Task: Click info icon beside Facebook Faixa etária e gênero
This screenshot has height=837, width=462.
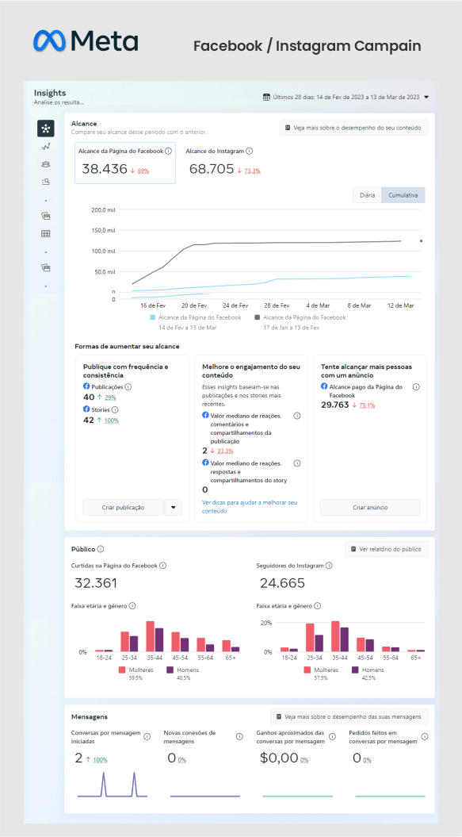Action: pyautogui.click(x=132, y=606)
